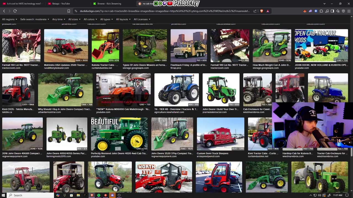Open File Explorer from the taskbar
The image size is (353, 198).
78,195
